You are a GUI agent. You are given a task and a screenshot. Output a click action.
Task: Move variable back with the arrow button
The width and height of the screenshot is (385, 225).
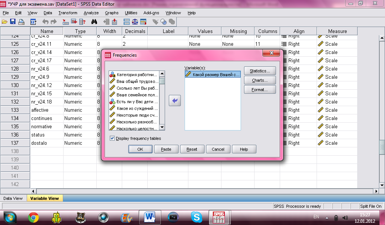175,100
